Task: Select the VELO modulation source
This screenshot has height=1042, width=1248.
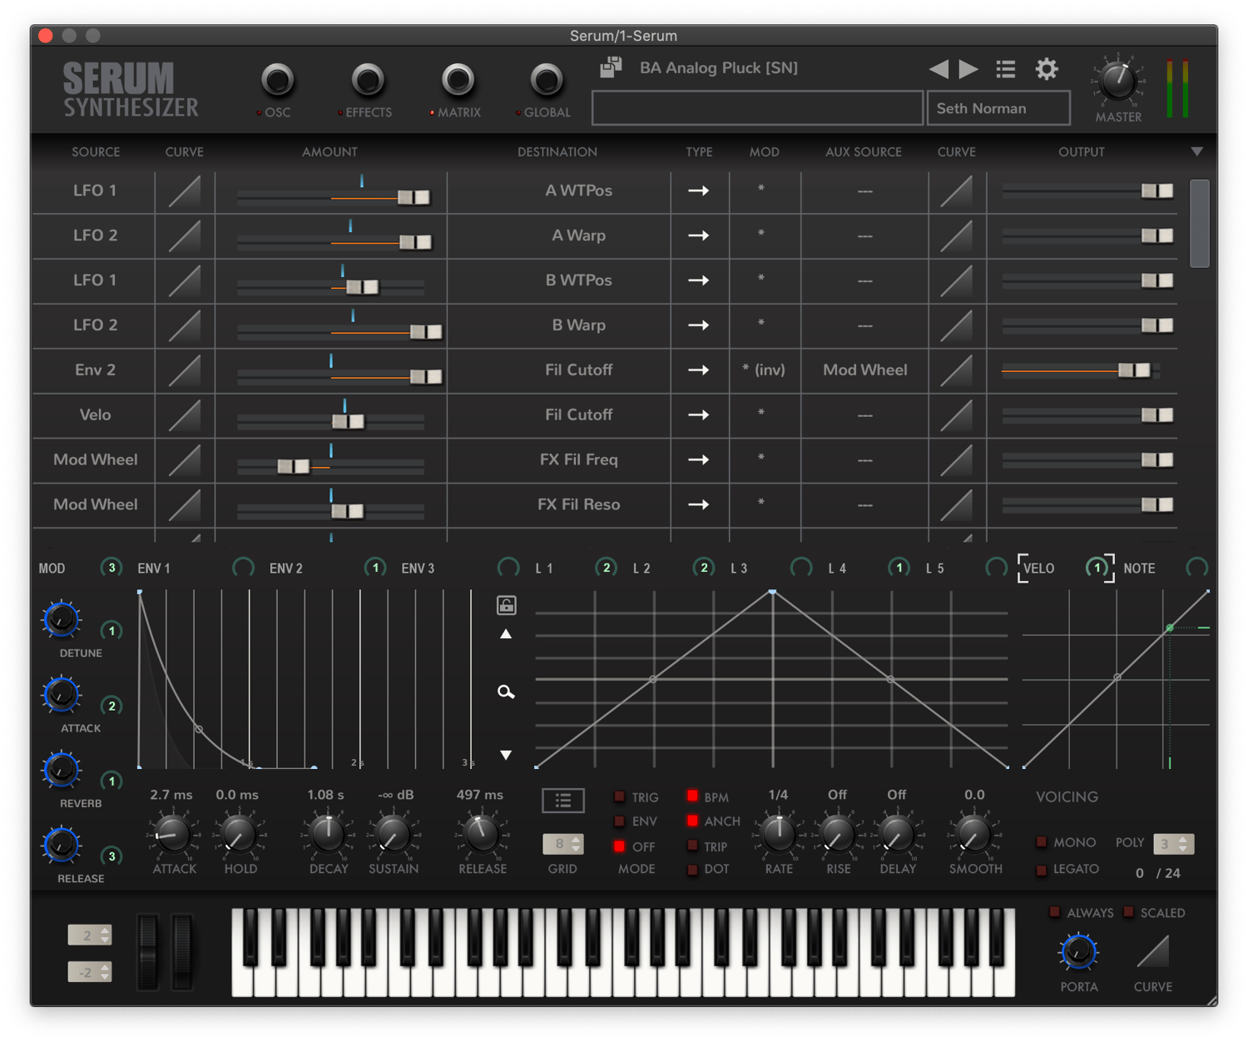Action: coord(1038,568)
